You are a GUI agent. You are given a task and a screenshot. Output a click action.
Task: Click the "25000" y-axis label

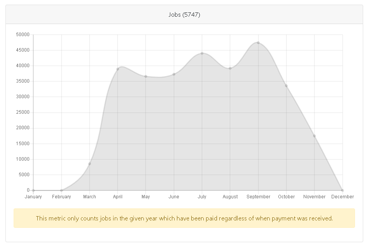[23, 113]
